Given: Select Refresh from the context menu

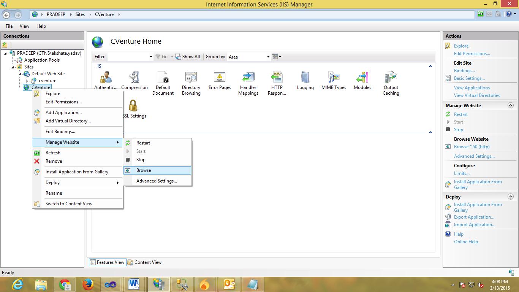Looking at the screenshot, I should pos(78,153).
